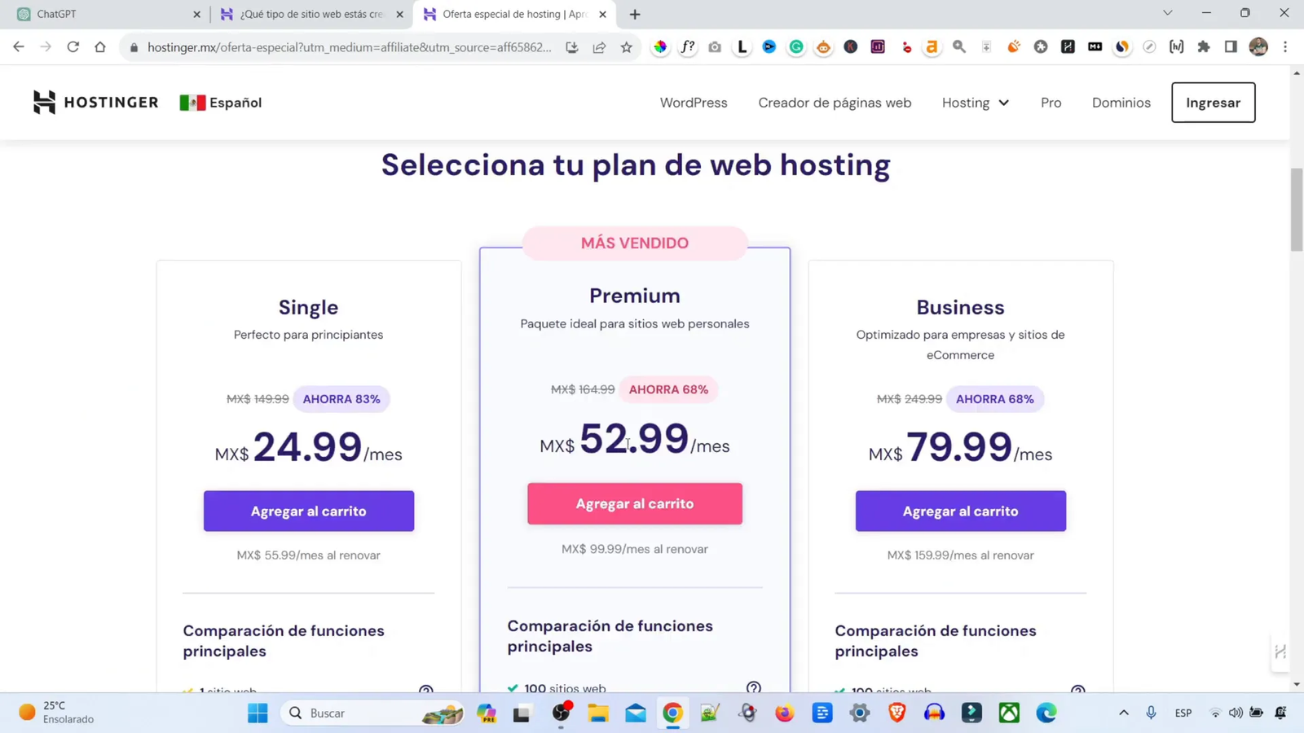The height and width of the screenshot is (733, 1304).
Task: Click Agregar al carrito for the Premium plan
Action: (634, 503)
